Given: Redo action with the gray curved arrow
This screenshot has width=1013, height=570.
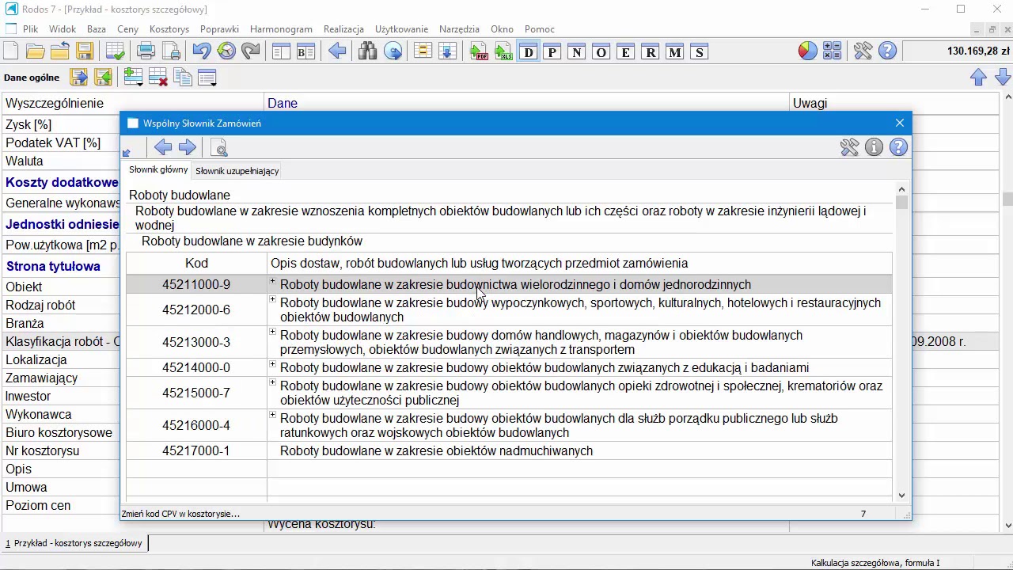Looking at the screenshot, I should coord(251,52).
